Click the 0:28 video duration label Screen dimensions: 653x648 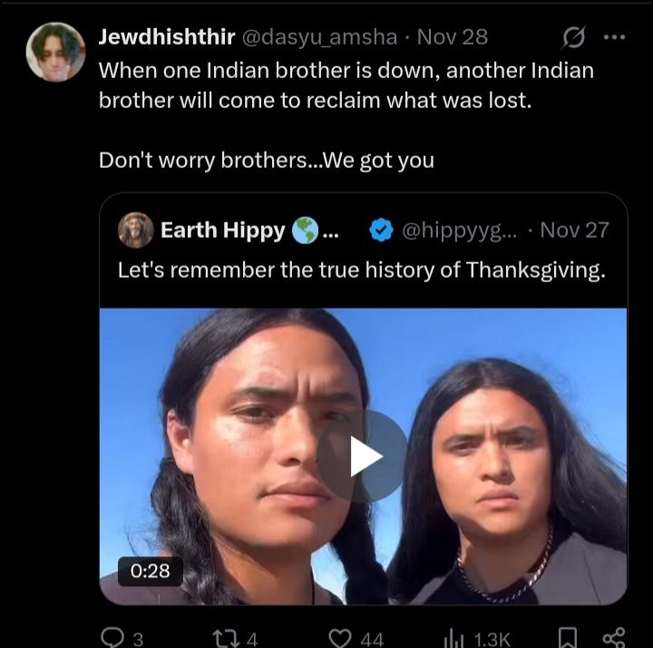coord(151,571)
